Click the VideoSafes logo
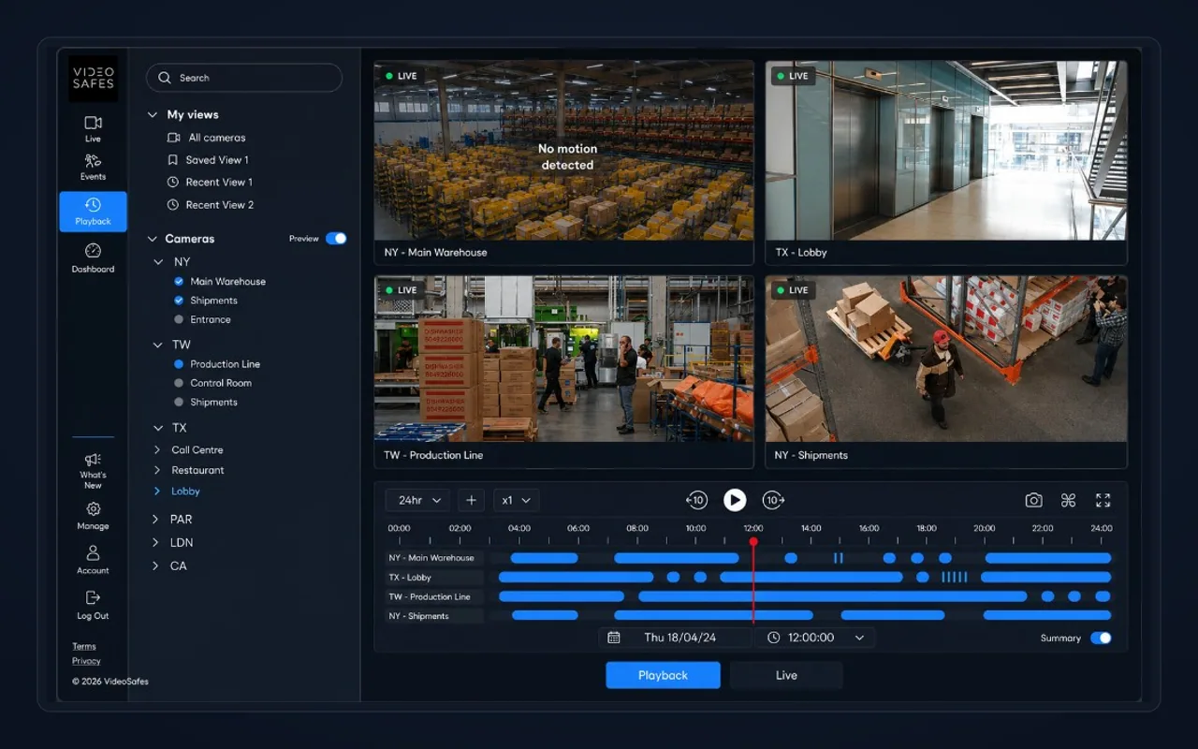This screenshot has width=1198, height=749. pos(93,79)
